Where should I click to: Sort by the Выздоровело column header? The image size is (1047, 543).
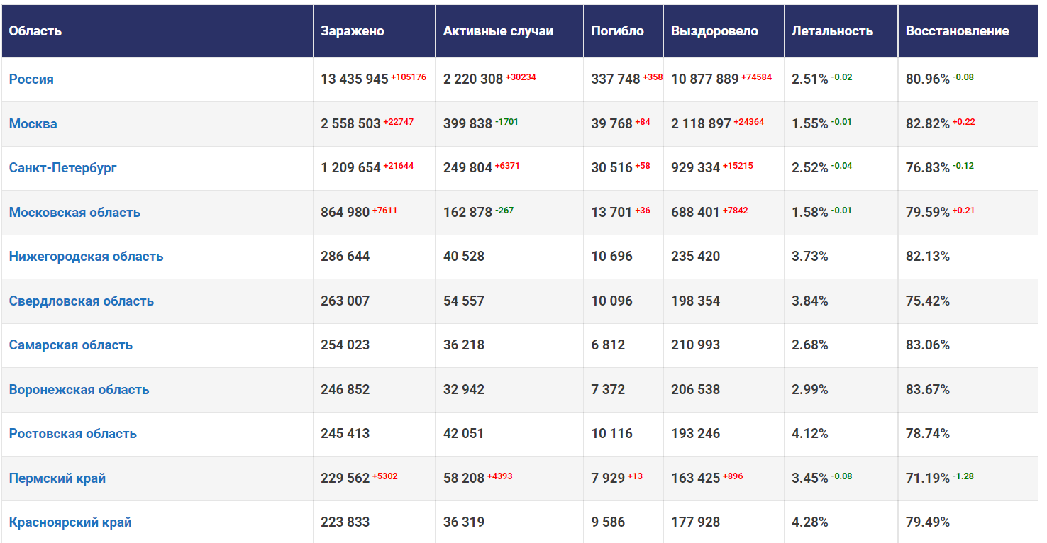pyautogui.click(x=714, y=31)
